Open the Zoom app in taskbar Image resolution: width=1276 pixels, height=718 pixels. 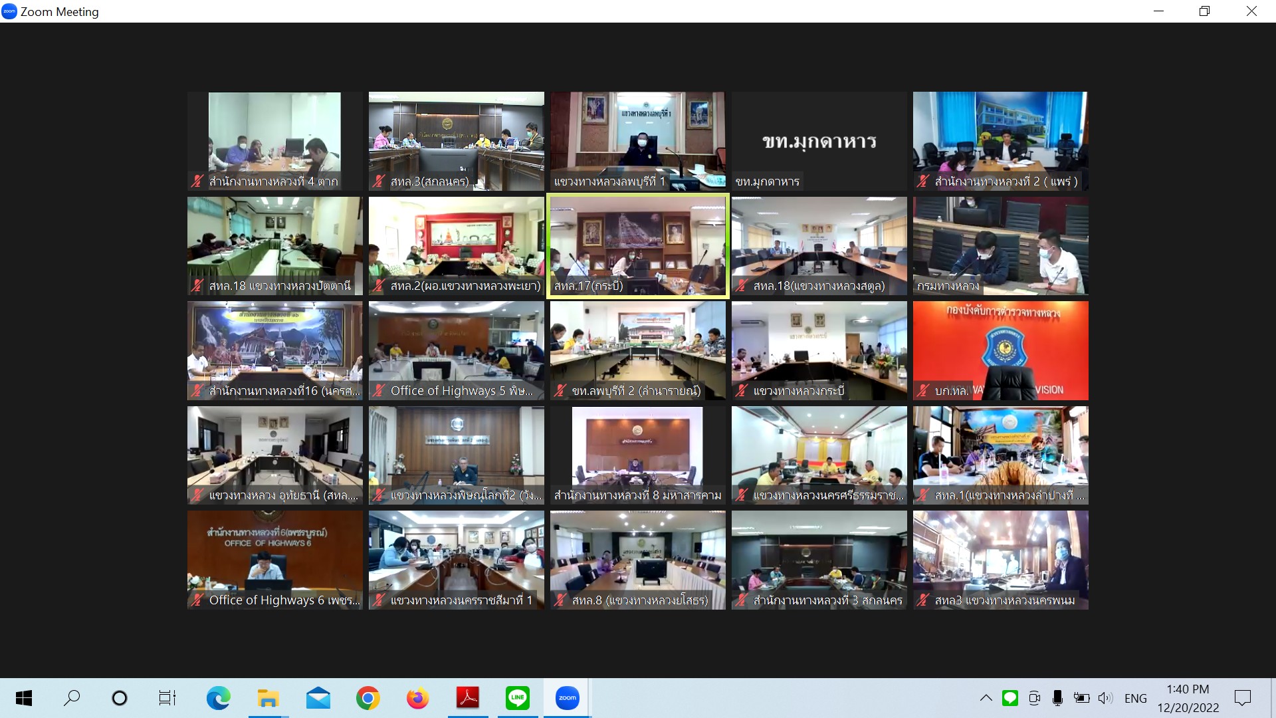pos(567,698)
